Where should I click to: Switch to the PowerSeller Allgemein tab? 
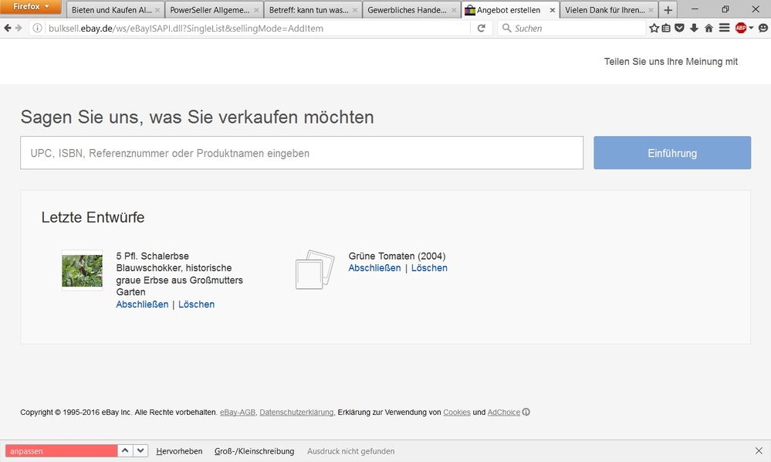coord(208,11)
